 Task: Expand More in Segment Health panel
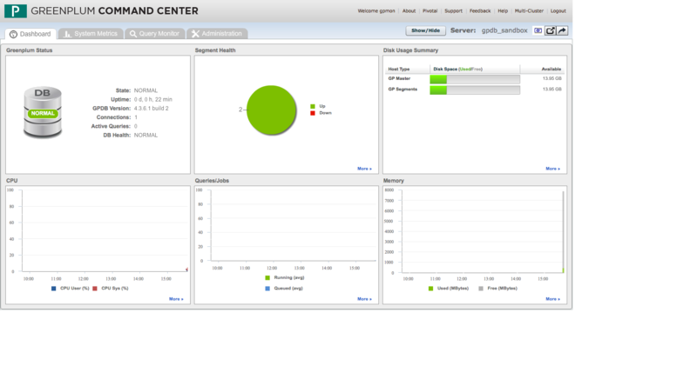coord(364,169)
